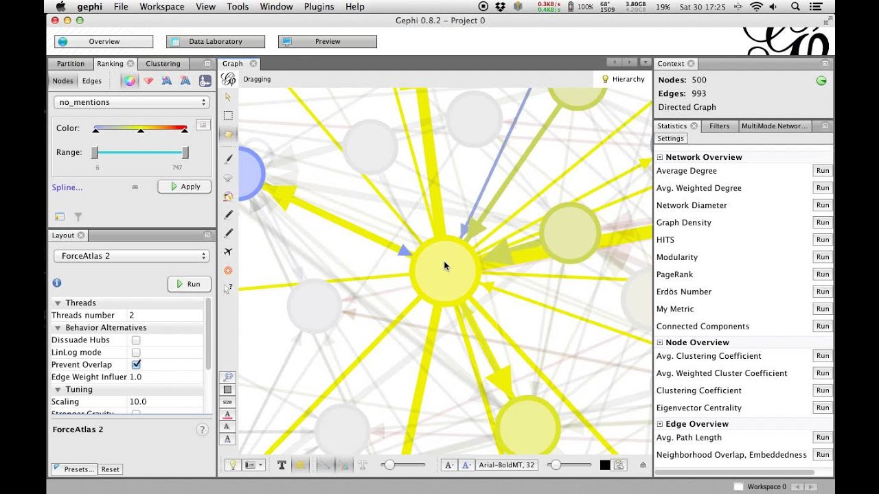Open the Spline editor link

pyautogui.click(x=67, y=187)
